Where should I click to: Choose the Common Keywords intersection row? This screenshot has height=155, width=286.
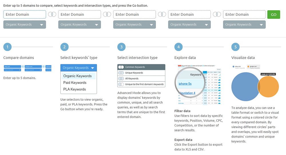click(141, 67)
